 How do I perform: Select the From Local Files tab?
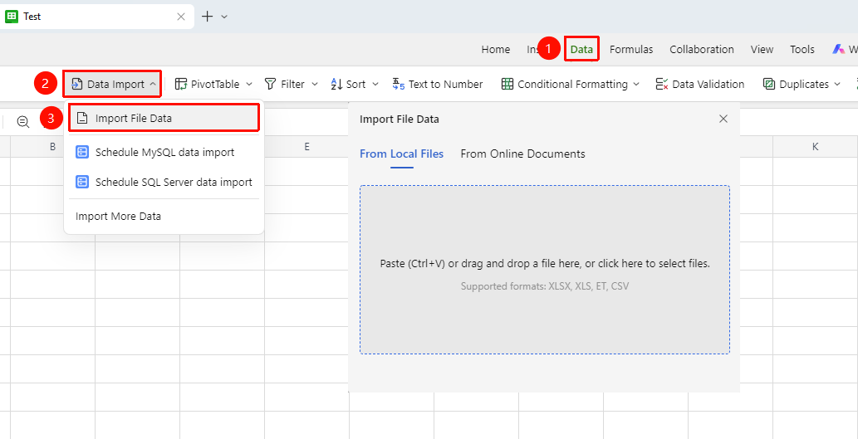[x=402, y=154]
